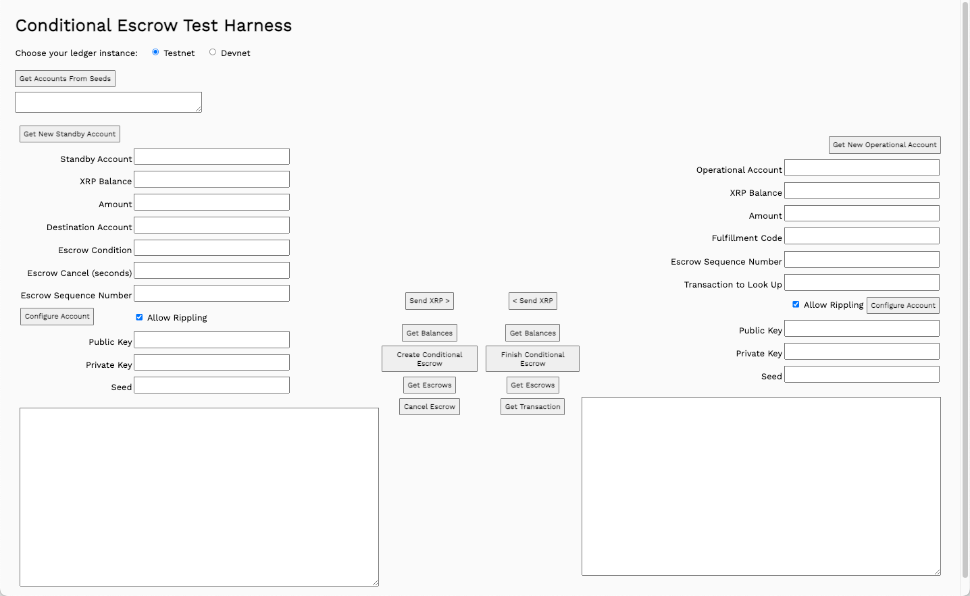Select the Testnet radio button
Screen dimensions: 970x596
point(155,51)
